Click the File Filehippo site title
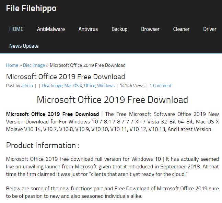Screen dimensions: 222x203 coord(31,8)
